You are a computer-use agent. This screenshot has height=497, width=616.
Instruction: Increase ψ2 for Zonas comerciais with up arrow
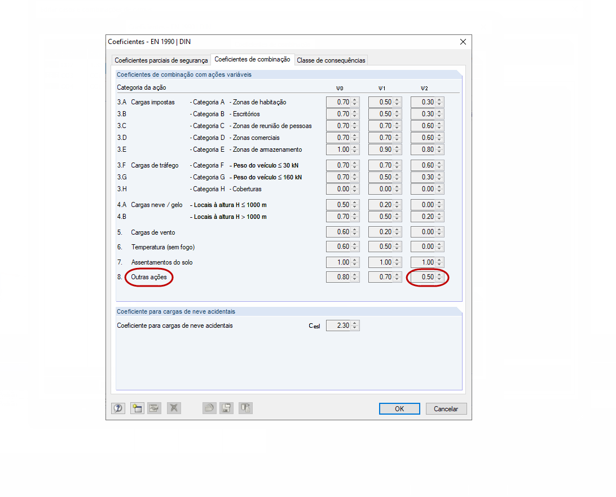tap(439, 135)
